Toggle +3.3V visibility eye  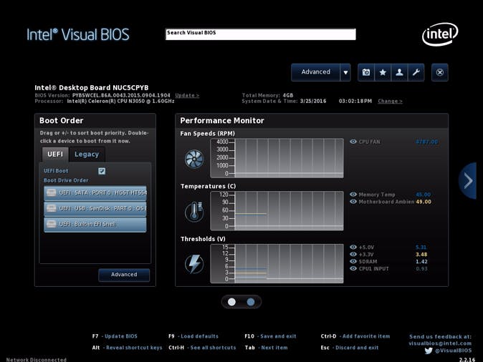point(353,254)
